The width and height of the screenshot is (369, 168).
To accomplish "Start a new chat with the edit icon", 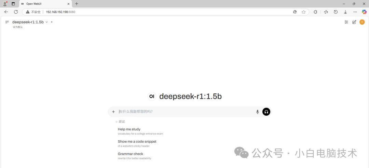I will click(354, 22).
